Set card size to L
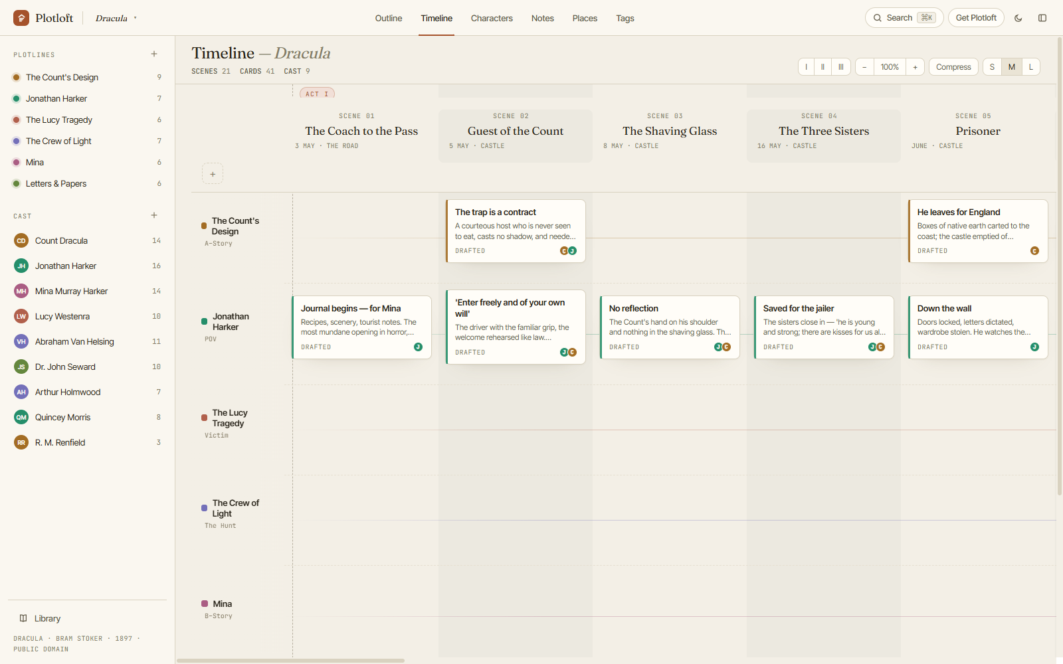 click(1031, 67)
